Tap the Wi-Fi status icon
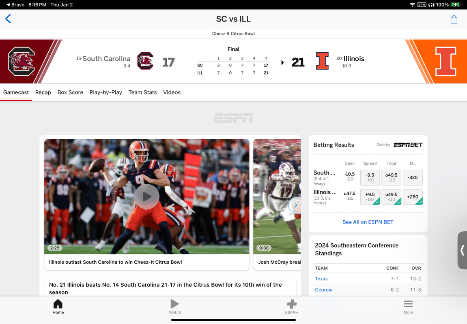Viewport: 467px width, 324px height. pos(412,4)
